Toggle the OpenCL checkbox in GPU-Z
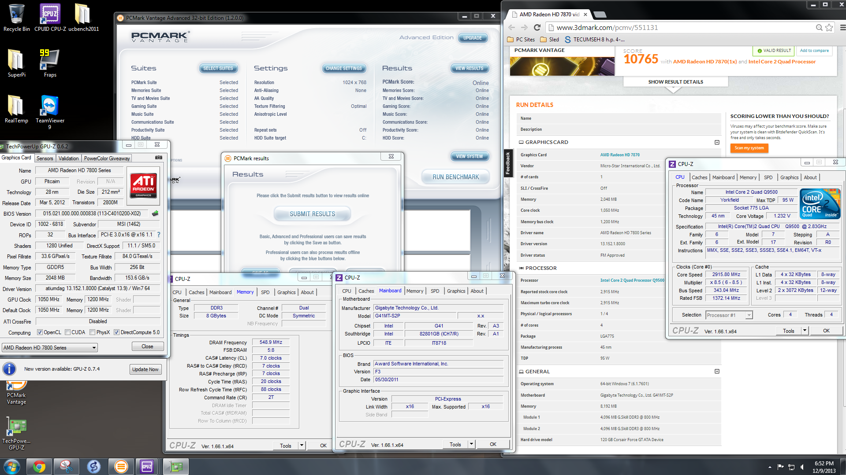Image resolution: width=846 pixels, height=475 pixels. click(x=40, y=332)
